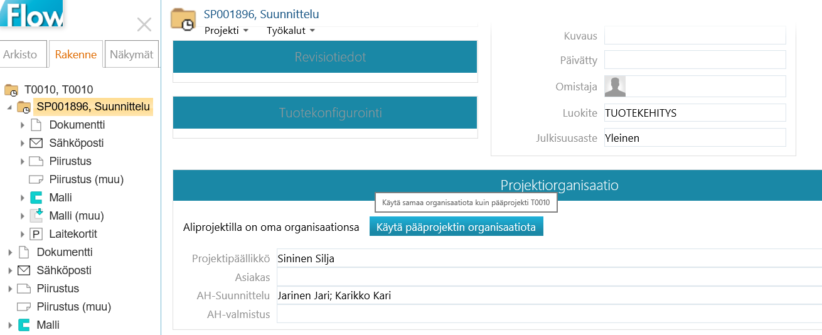Click the project folder-clock icon beside the SP001896 title
Screen dimensions: 822x335
point(183,19)
